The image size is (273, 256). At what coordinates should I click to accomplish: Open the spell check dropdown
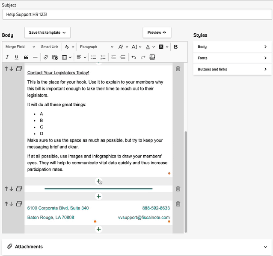[x=69, y=47]
